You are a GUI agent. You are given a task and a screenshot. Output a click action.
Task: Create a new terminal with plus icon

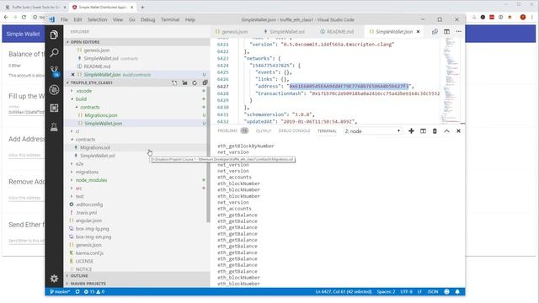411,131
